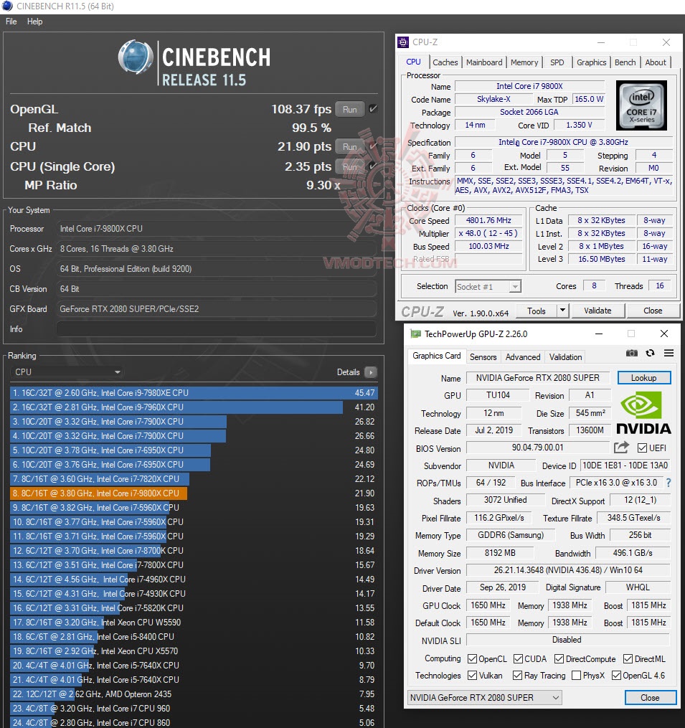Open the GPU-Z hamburger menu
The height and width of the screenshot is (728, 685).
click(x=669, y=353)
